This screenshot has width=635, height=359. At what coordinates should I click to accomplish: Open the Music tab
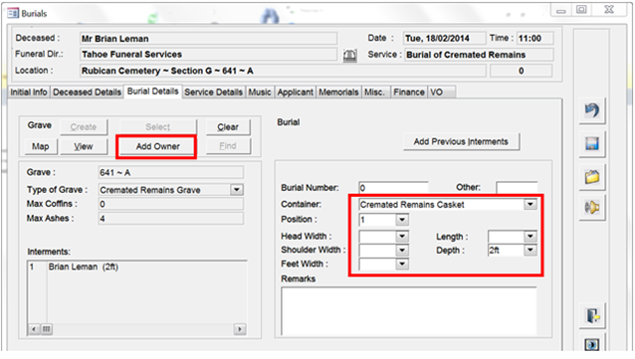pyautogui.click(x=260, y=92)
